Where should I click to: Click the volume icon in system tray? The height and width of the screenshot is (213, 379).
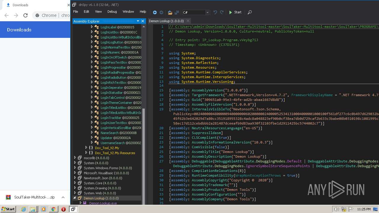click(336, 209)
